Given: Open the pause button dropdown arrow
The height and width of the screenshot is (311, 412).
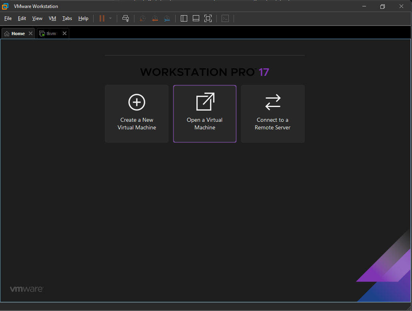Looking at the screenshot, I should click(110, 18).
